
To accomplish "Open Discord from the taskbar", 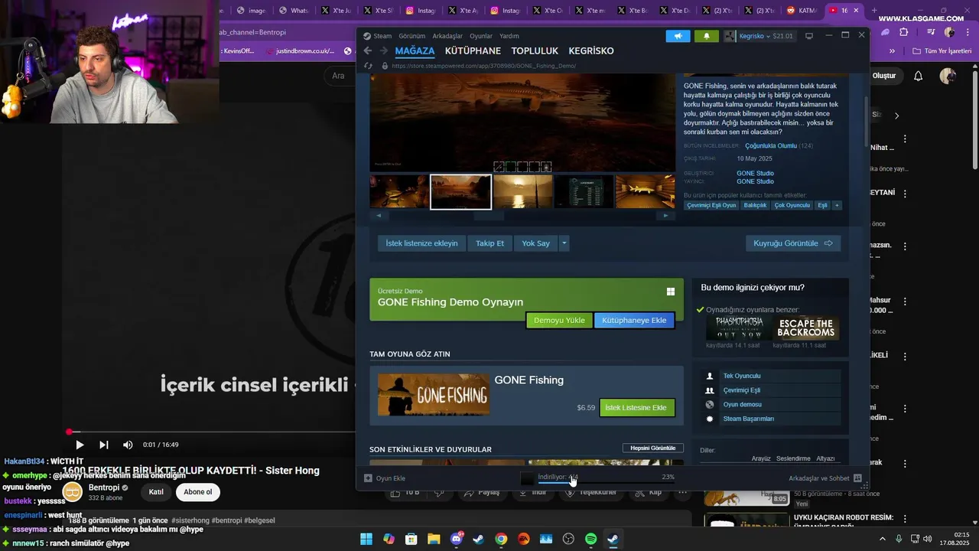I will (457, 539).
